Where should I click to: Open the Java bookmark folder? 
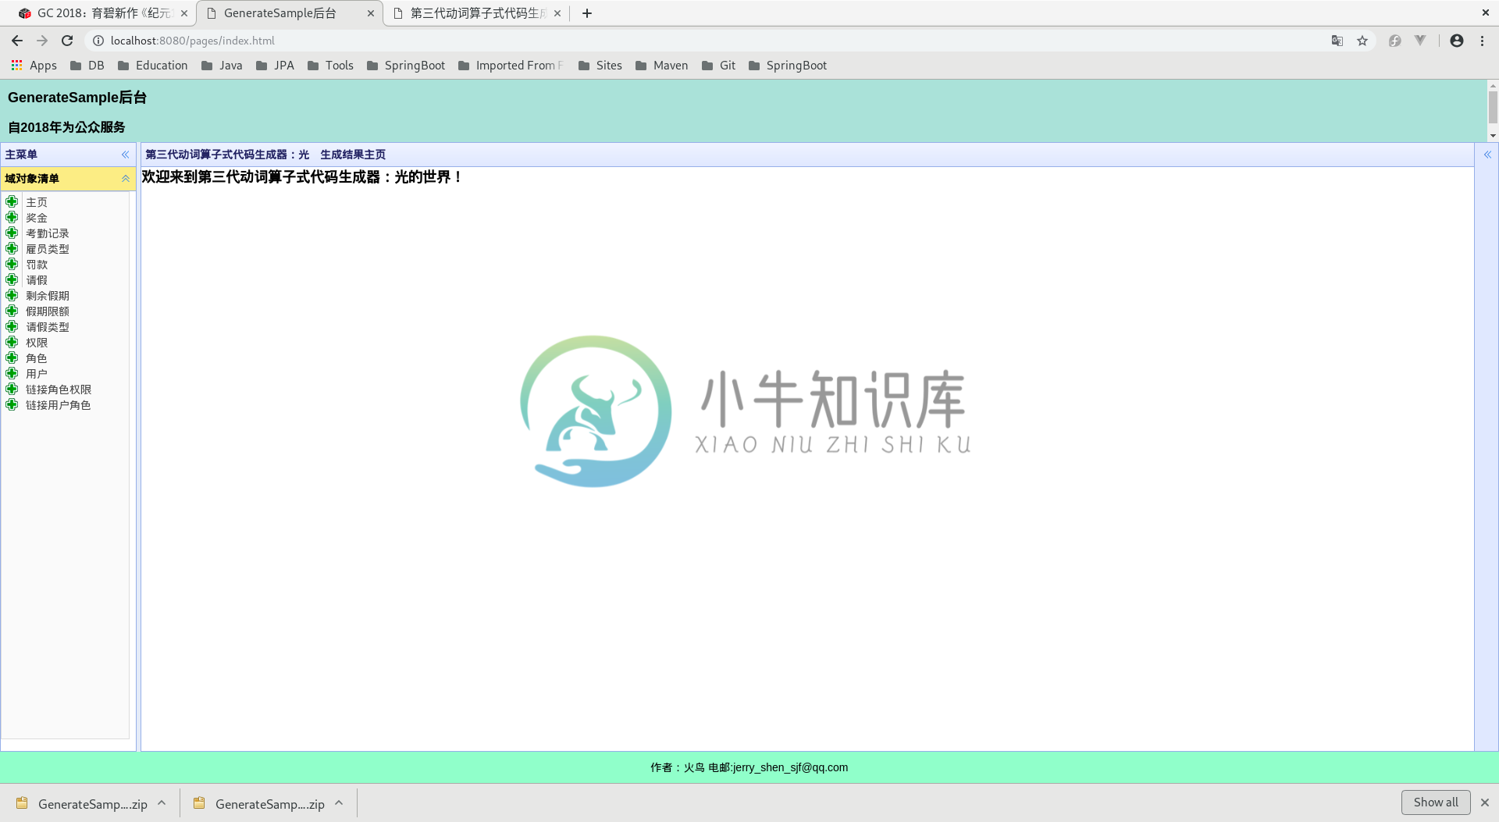(222, 66)
